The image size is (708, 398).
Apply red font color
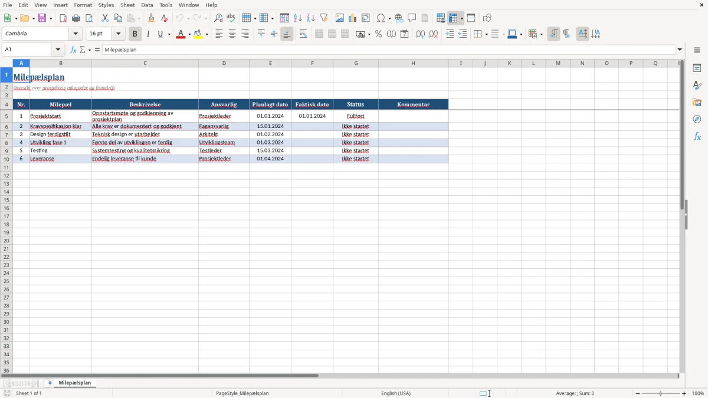pyautogui.click(x=181, y=34)
